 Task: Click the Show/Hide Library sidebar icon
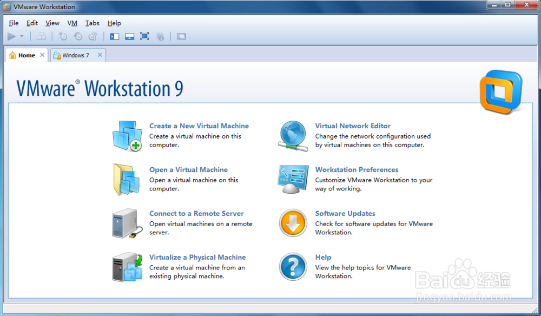pyautogui.click(x=115, y=36)
